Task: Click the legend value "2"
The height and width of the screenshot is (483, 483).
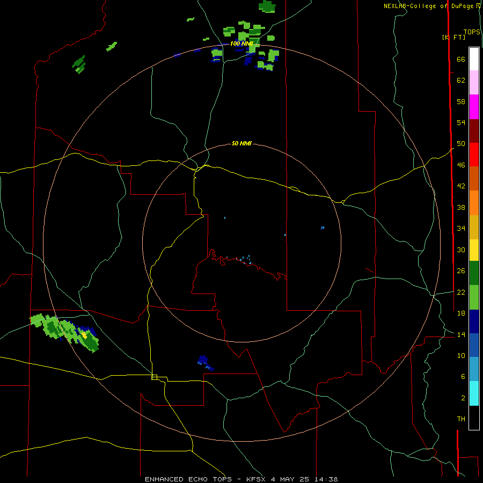Action: click(x=463, y=398)
